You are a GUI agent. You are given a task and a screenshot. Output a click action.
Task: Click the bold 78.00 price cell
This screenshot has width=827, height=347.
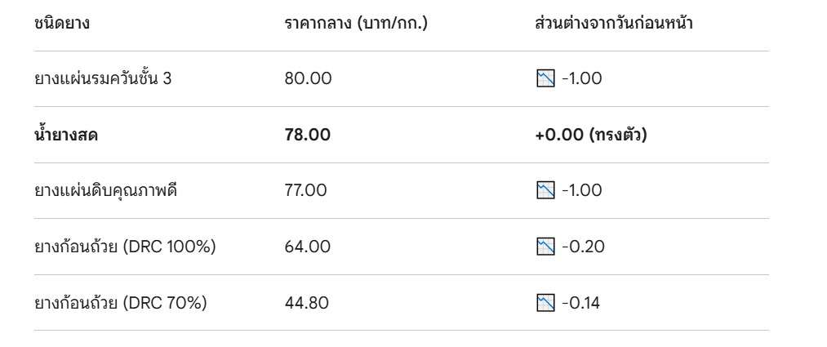tap(308, 136)
